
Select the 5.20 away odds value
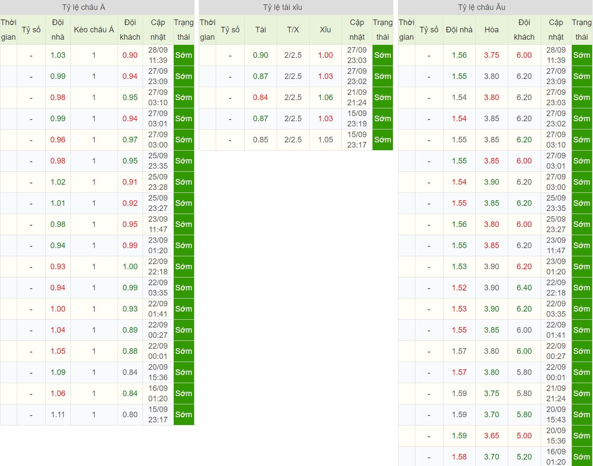pos(524,457)
